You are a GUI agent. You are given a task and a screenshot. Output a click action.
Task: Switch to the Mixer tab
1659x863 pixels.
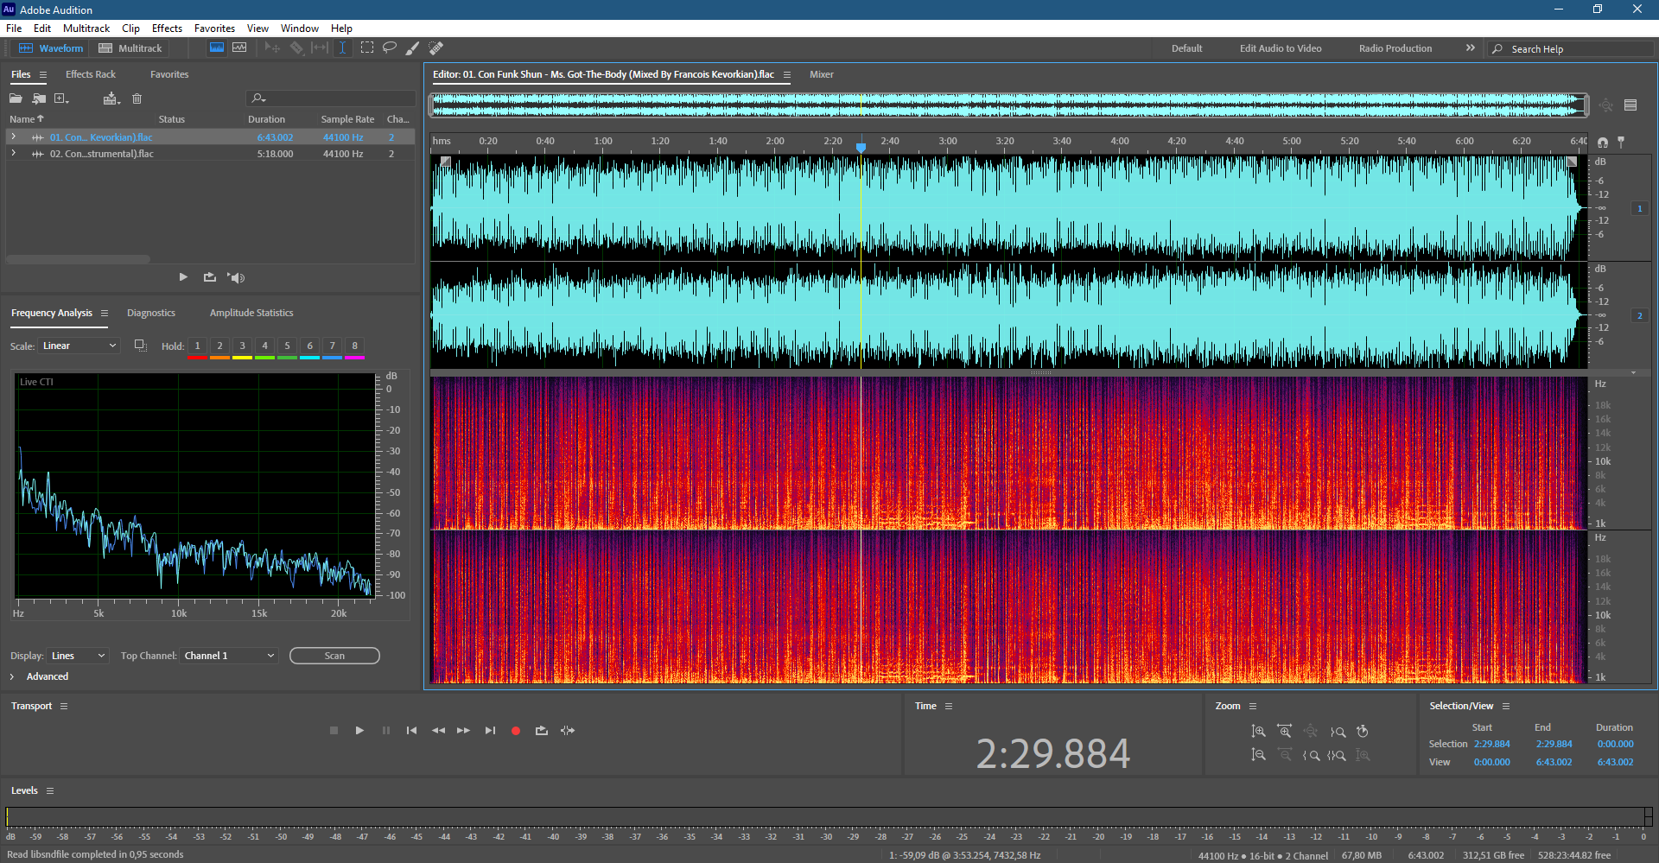[821, 74]
